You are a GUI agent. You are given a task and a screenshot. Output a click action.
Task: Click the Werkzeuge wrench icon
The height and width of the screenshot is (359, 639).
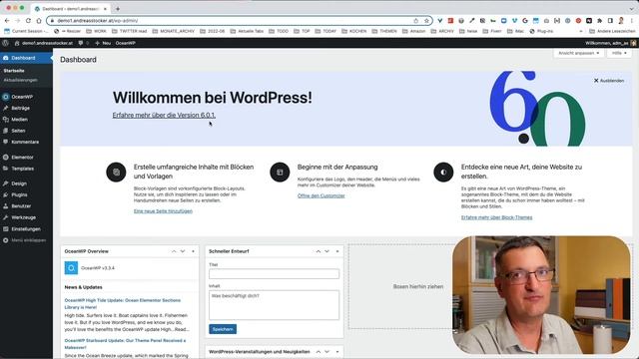tap(6, 217)
